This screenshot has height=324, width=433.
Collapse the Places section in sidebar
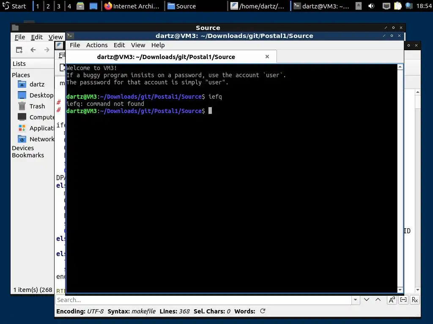click(x=21, y=75)
